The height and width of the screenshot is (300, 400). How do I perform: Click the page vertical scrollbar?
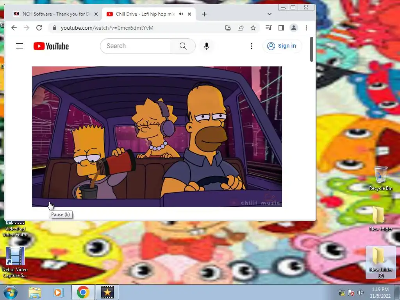(x=311, y=49)
